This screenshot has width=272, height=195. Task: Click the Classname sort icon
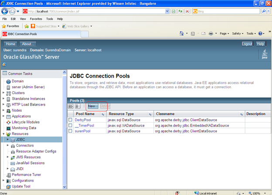click(x=241, y=114)
